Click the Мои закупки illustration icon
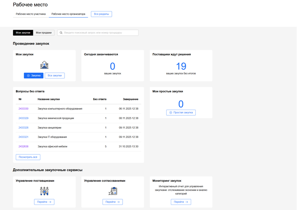Image resolution: width=297 pixels, height=210 pixels. click(44, 65)
